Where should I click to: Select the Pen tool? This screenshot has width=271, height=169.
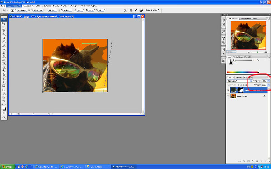pos(4,75)
